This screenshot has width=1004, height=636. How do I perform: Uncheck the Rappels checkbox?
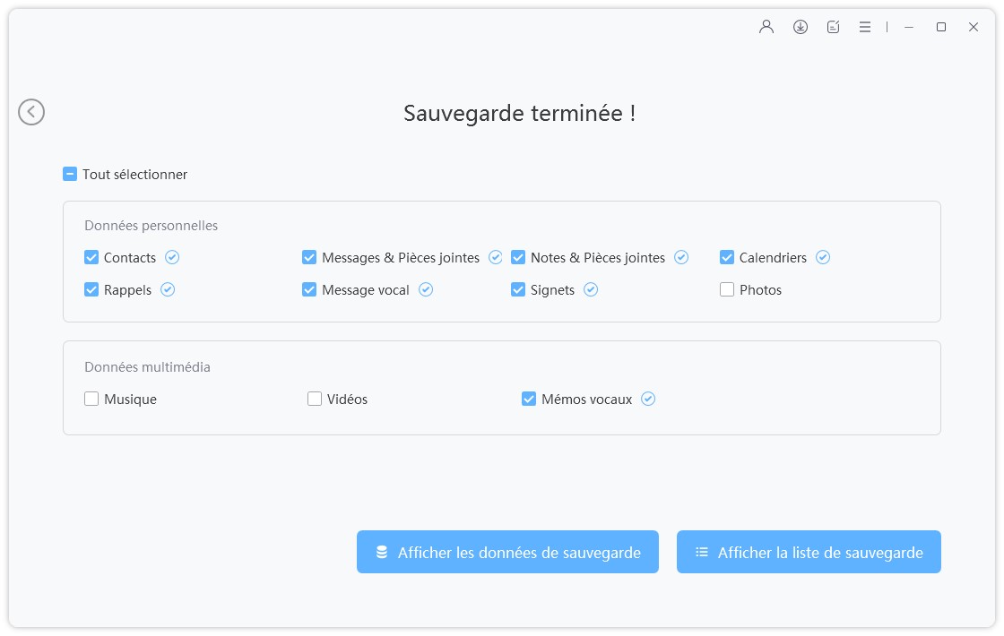(91, 290)
